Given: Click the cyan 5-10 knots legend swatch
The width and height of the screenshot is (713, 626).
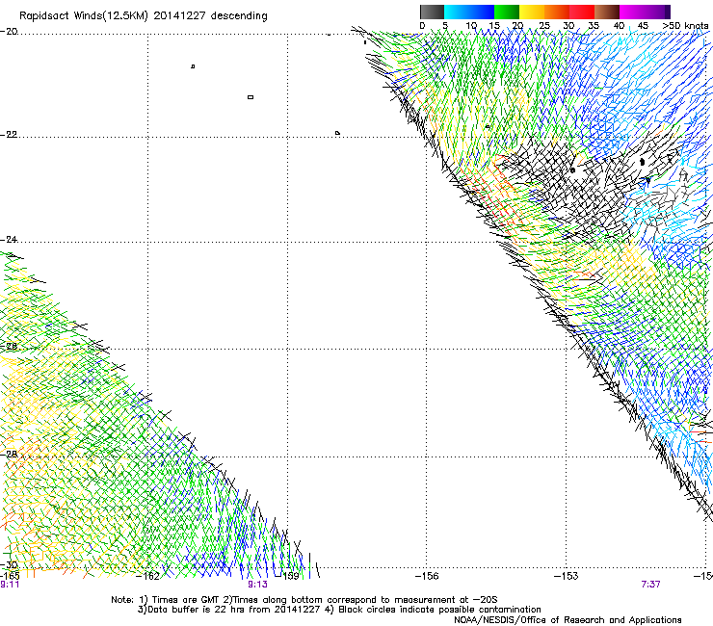Looking at the screenshot, I should point(457,12).
